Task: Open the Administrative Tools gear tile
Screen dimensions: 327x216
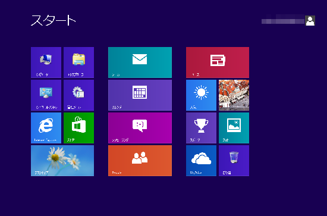Action: click(78, 95)
